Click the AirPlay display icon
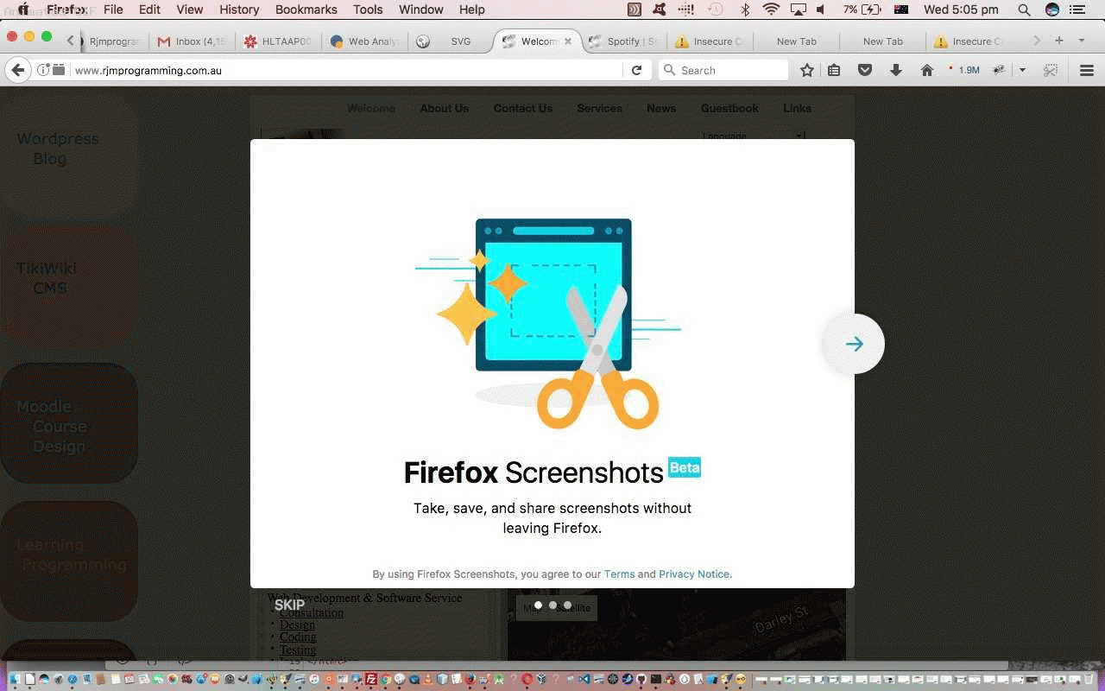1105x691 pixels. (798, 10)
